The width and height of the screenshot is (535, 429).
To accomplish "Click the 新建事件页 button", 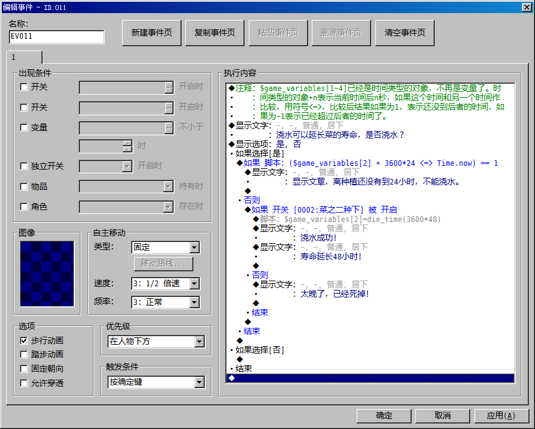I will [x=152, y=33].
